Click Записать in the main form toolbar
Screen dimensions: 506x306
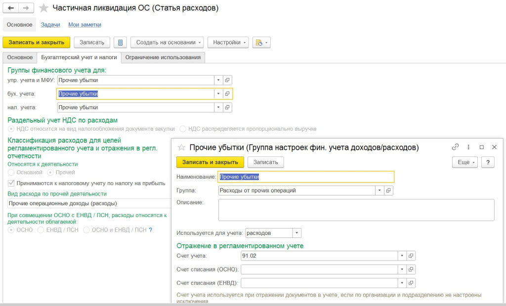[x=92, y=42]
